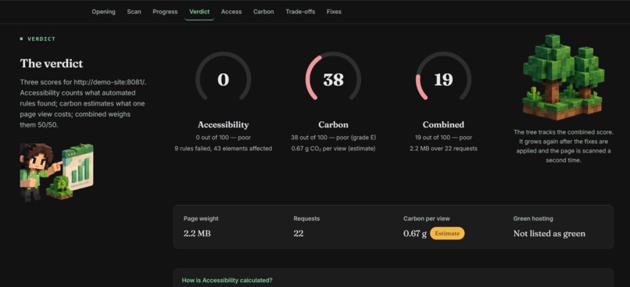Click 'The verdict' heading
The image size is (630, 287).
52,63
